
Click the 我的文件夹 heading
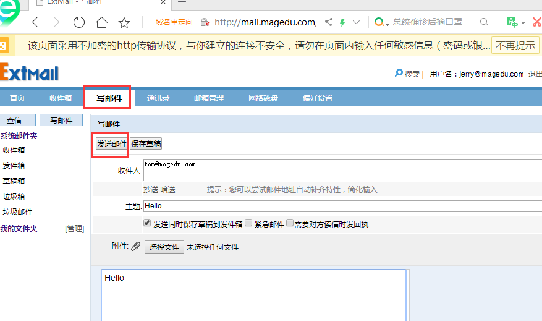[19, 229]
